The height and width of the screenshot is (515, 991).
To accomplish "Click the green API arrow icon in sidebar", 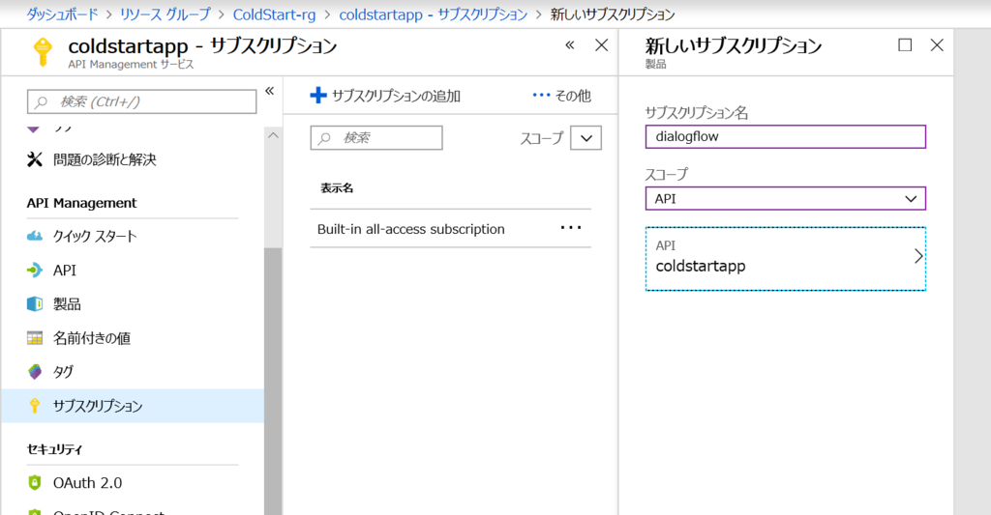I will [35, 271].
